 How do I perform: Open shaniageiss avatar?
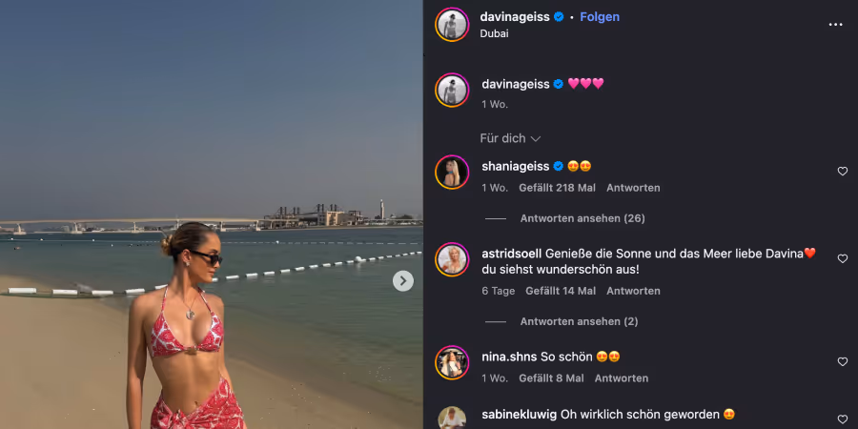click(452, 172)
